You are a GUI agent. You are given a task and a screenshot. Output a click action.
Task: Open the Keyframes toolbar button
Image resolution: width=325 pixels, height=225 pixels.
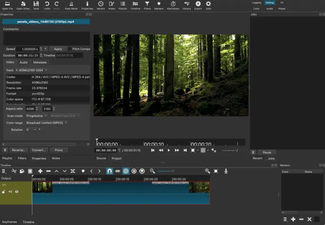173,5
